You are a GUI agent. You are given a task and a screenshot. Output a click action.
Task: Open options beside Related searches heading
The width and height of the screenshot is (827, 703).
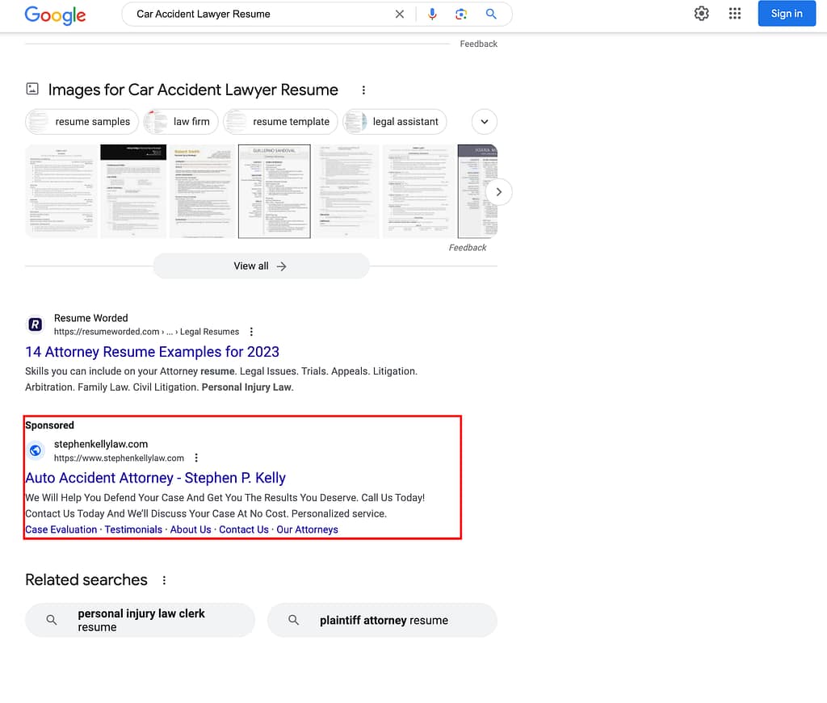(164, 580)
